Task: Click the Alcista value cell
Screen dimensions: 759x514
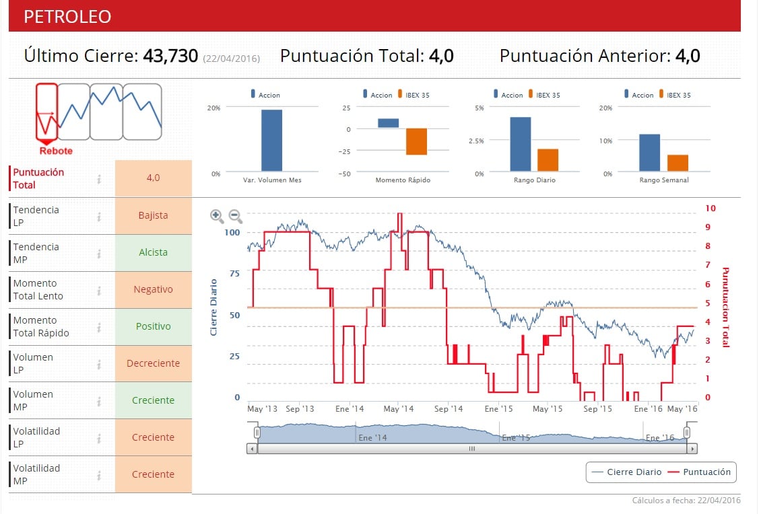Action: 154,252
